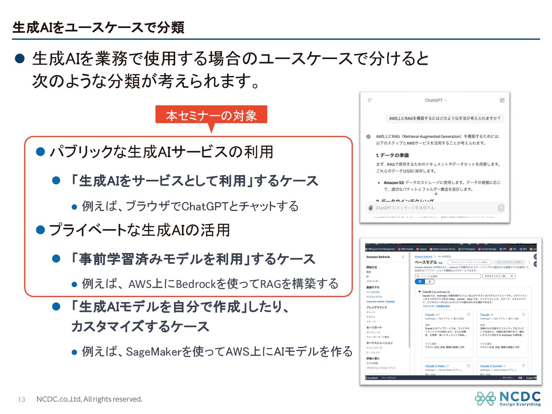The height and width of the screenshot is (414, 552).
Task: Click フィードバック in the AWS footer
Action: click(x=389, y=378)
